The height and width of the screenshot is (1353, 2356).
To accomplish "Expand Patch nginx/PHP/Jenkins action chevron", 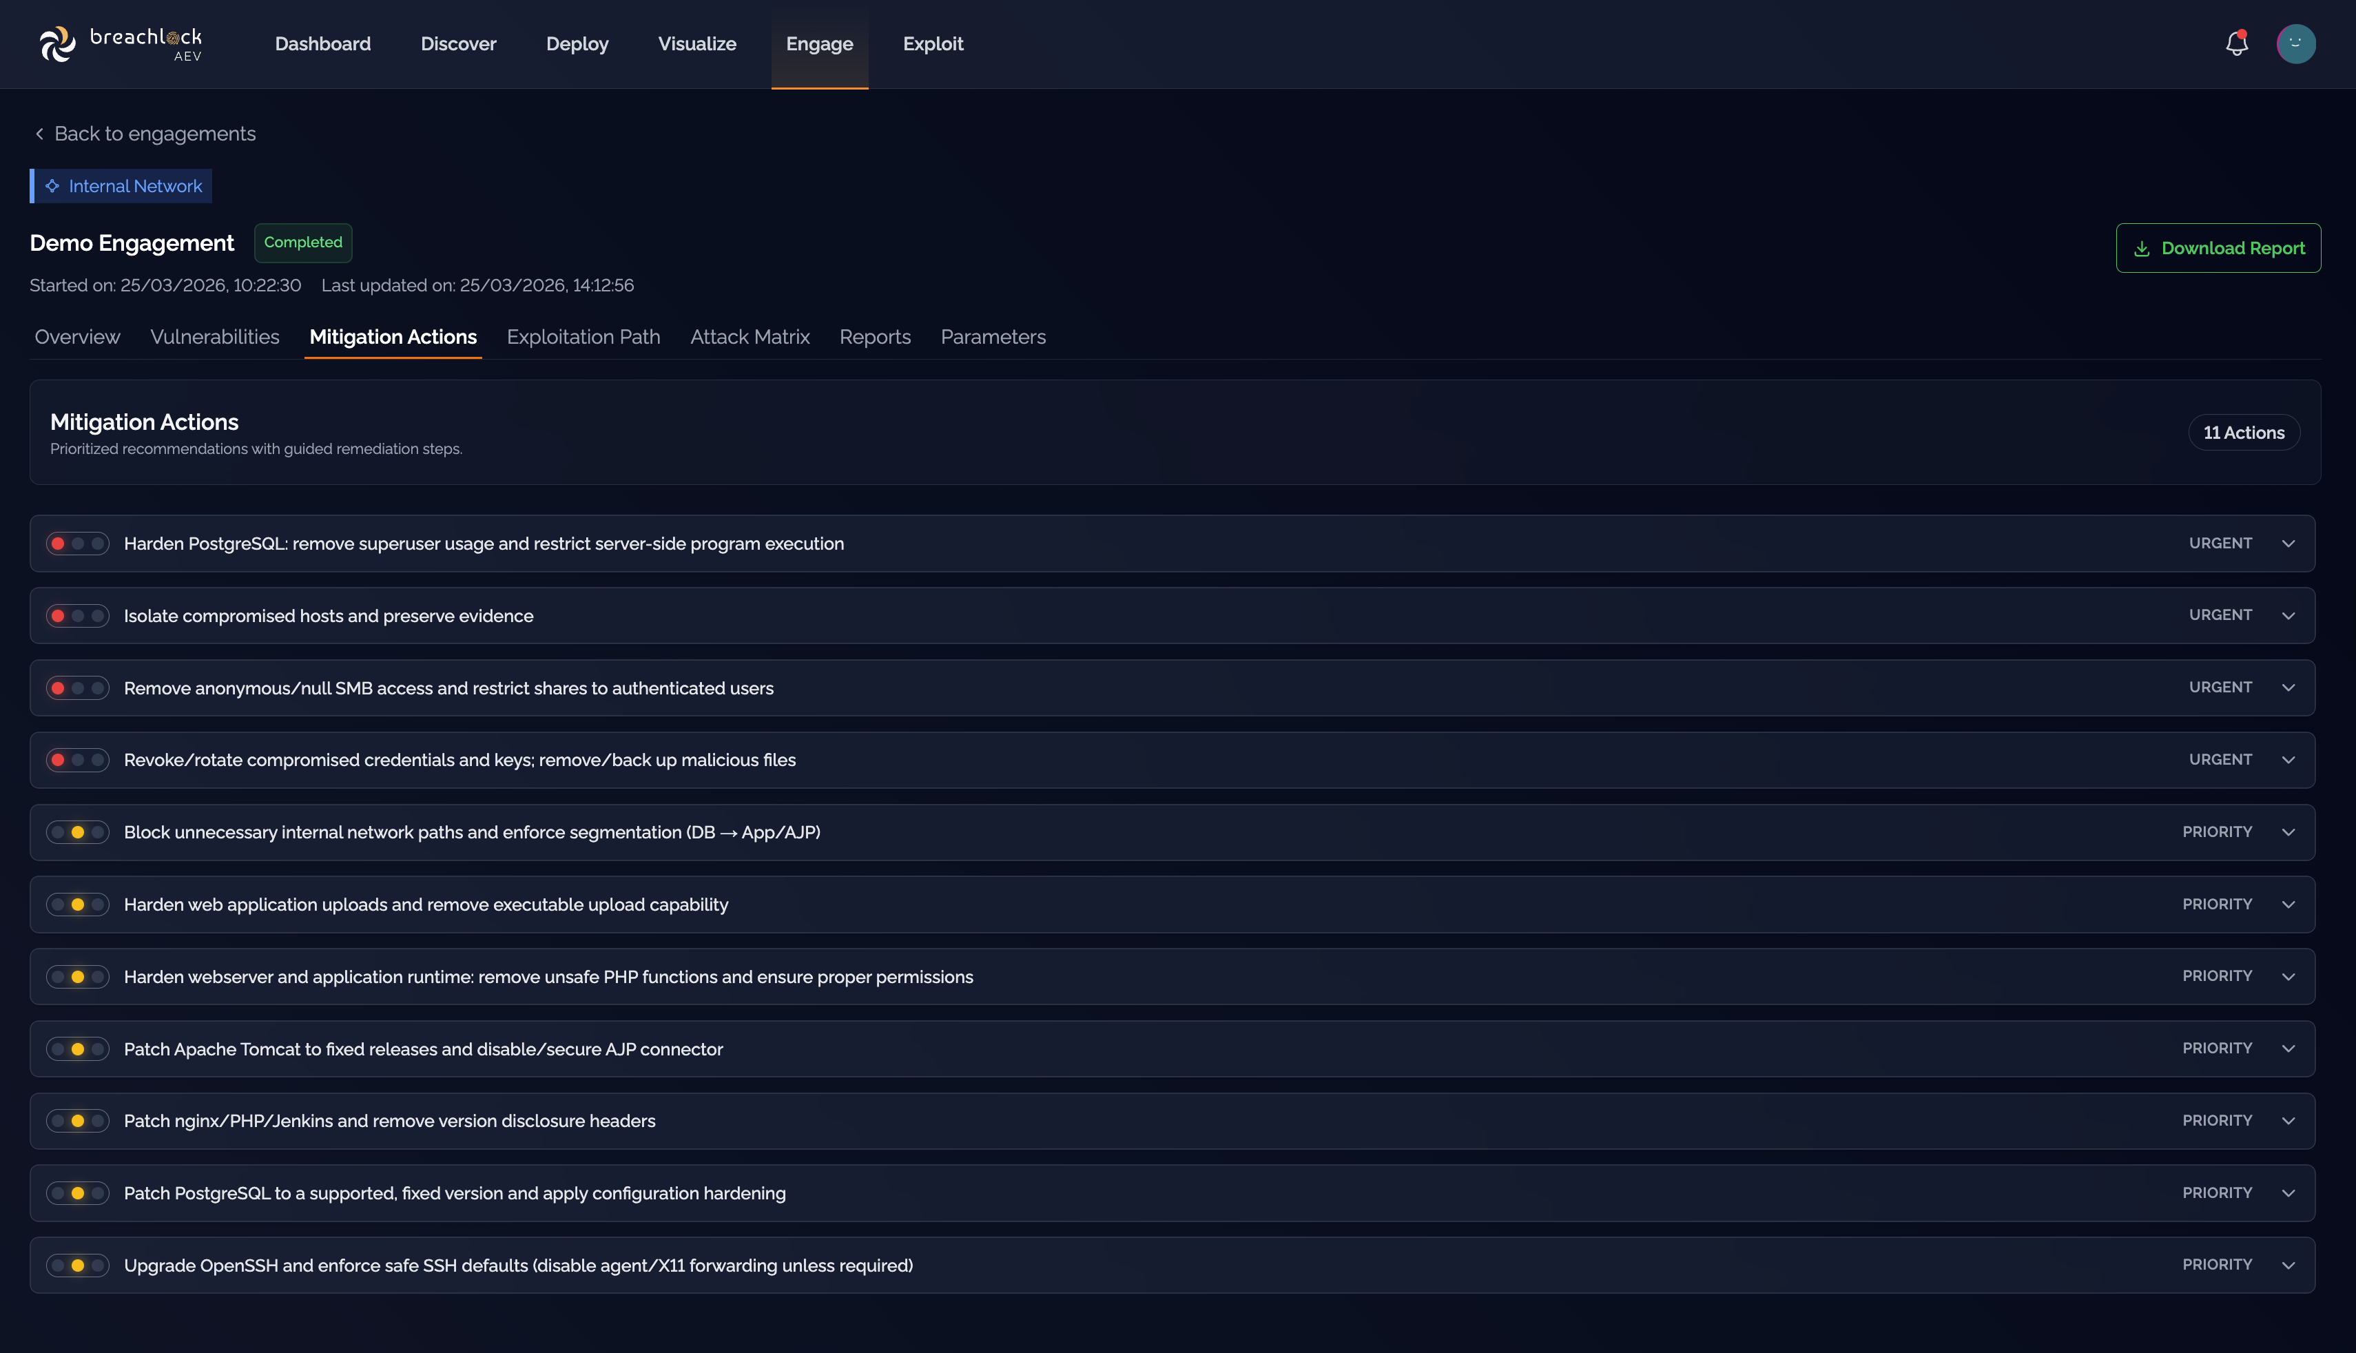I will pyautogui.click(x=2288, y=1122).
